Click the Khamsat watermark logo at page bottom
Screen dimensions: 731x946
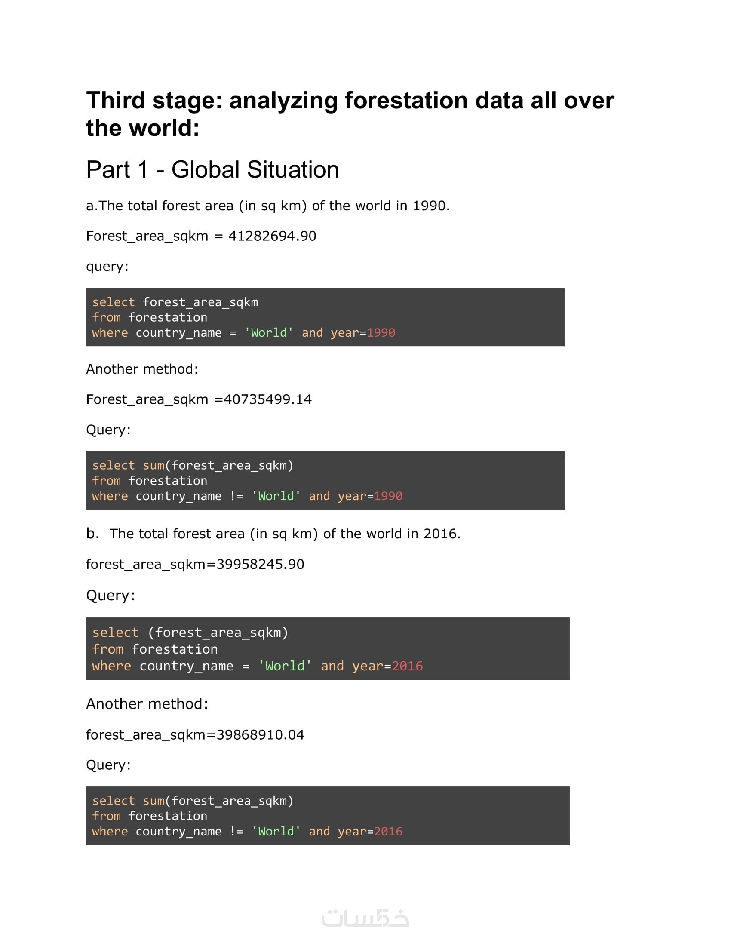[x=365, y=918]
